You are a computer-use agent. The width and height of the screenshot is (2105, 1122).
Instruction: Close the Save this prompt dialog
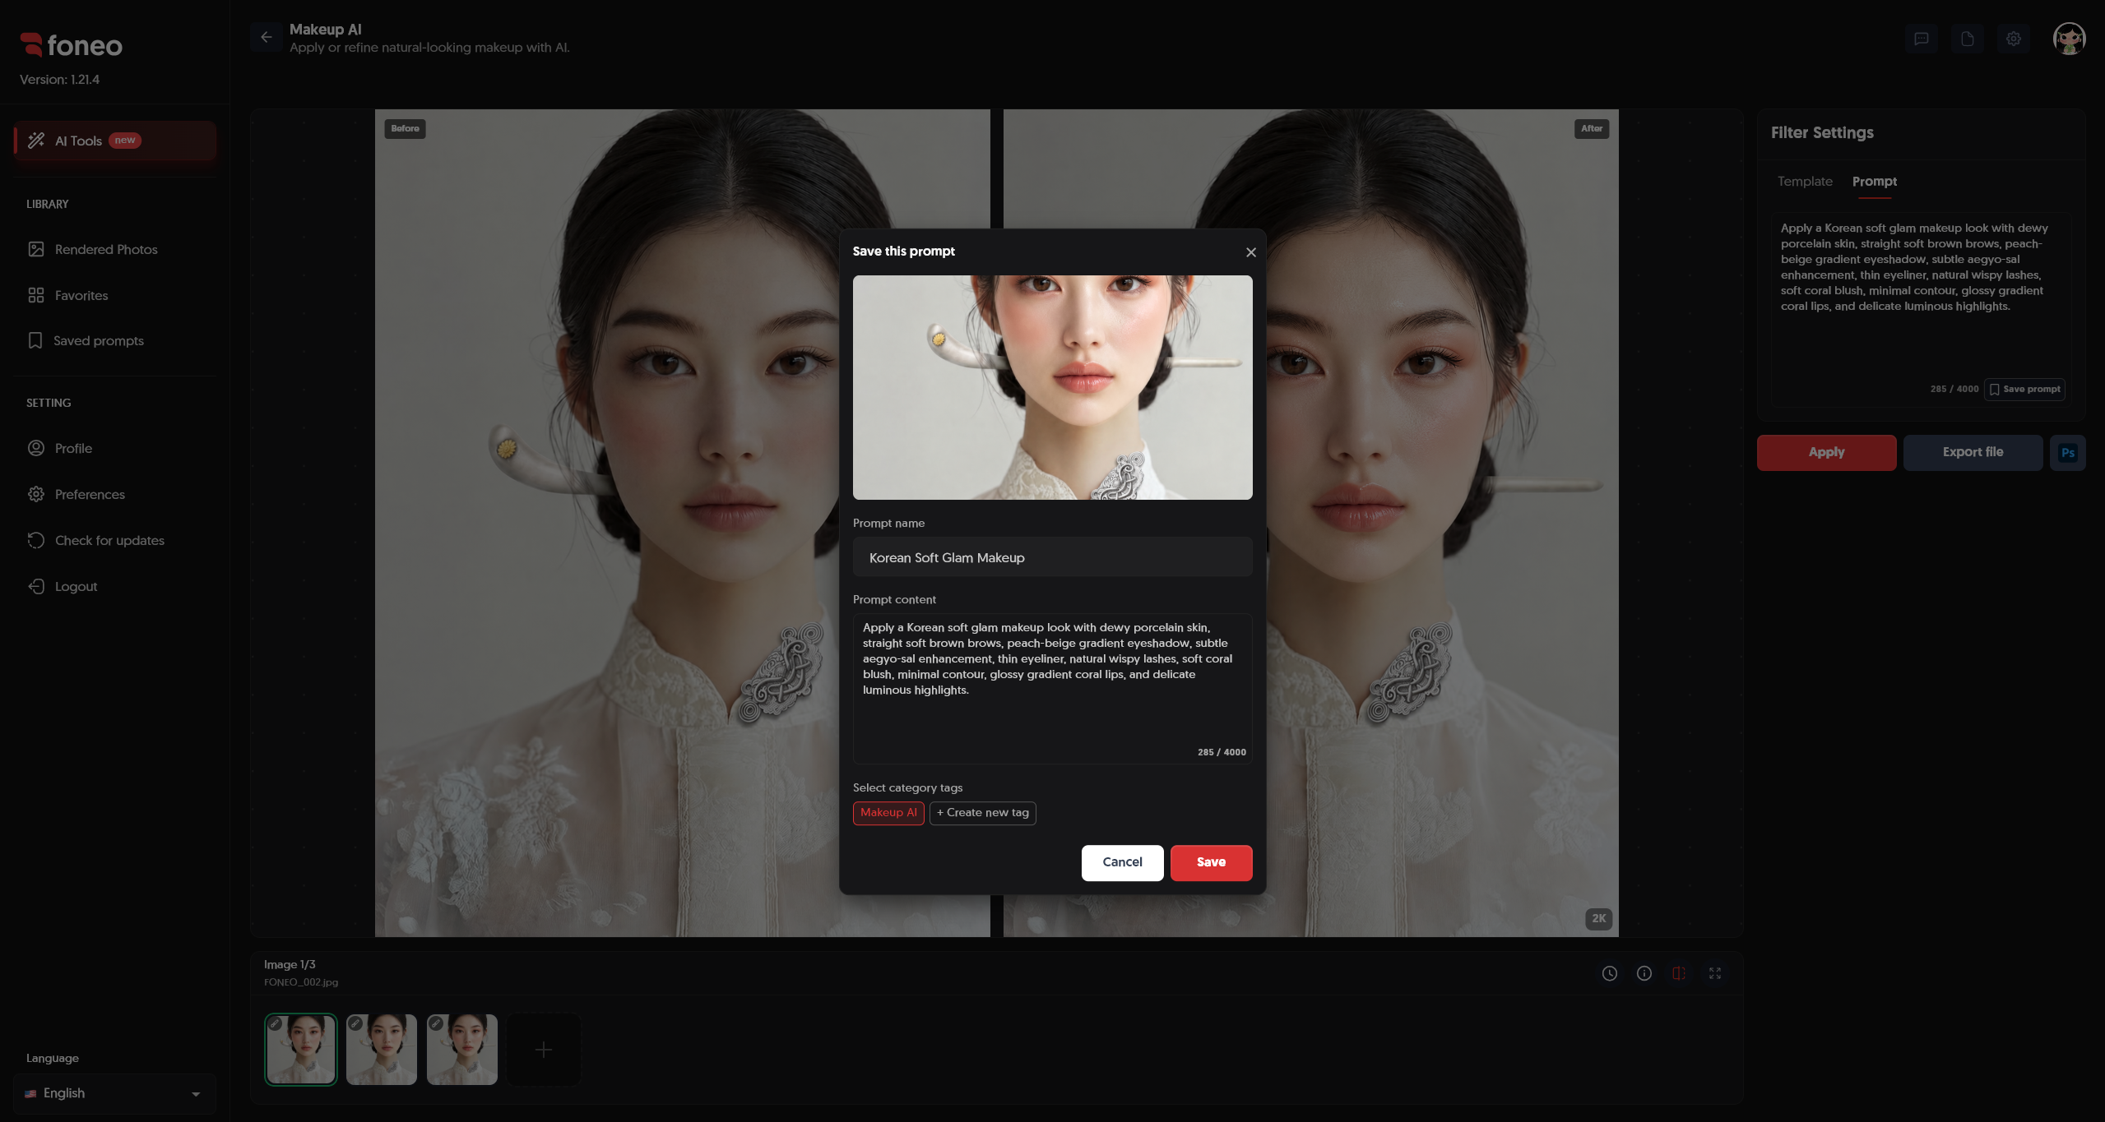coord(1251,252)
